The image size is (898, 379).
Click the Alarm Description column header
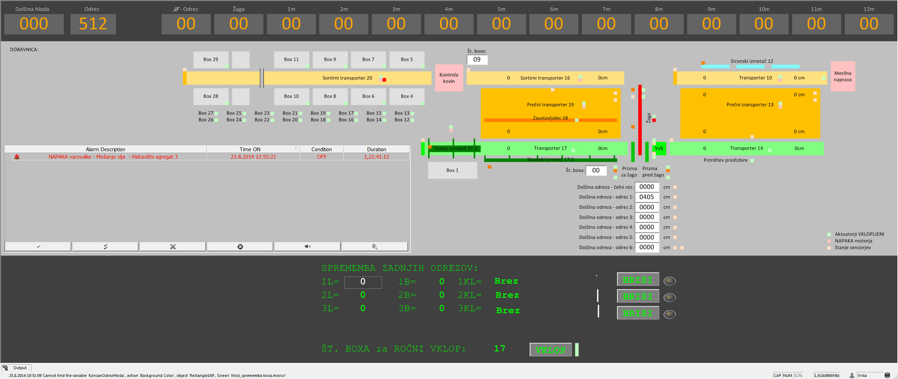click(x=105, y=150)
